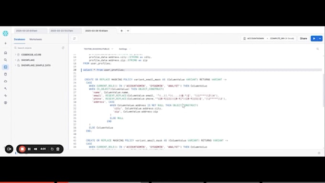Expand the ICEBERGDB_AZURE tree node
The width and height of the screenshot is (325, 183).
click(x=15, y=55)
